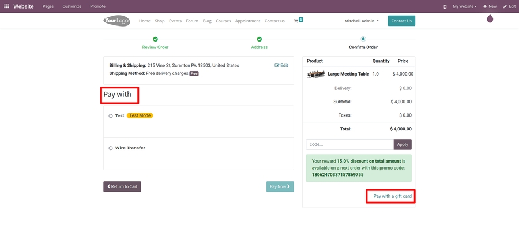The image size is (519, 225).
Task: Apply the promo code
Action: (403, 144)
